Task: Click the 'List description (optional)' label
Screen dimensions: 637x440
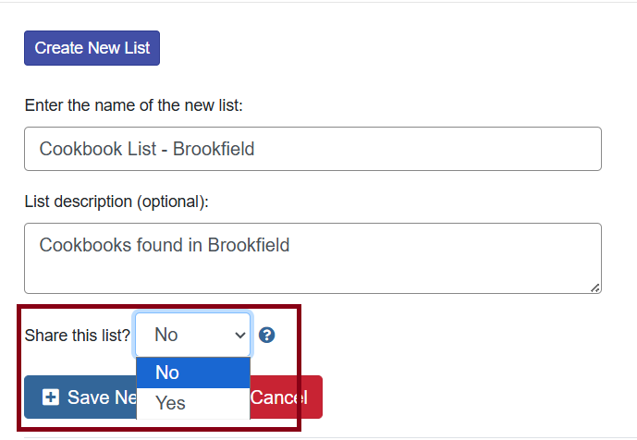Action: 117,202
